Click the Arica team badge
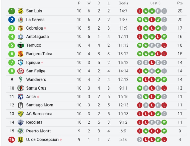The width and height of the screenshot is (190, 146). point(21,97)
